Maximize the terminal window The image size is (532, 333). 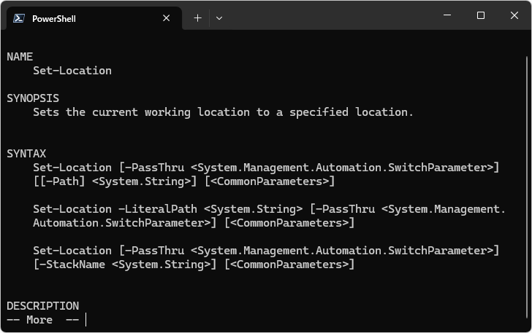point(480,15)
